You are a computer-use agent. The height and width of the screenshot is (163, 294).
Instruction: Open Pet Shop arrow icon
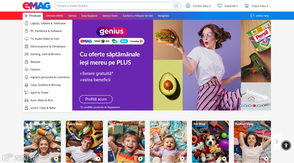(x=224, y=159)
